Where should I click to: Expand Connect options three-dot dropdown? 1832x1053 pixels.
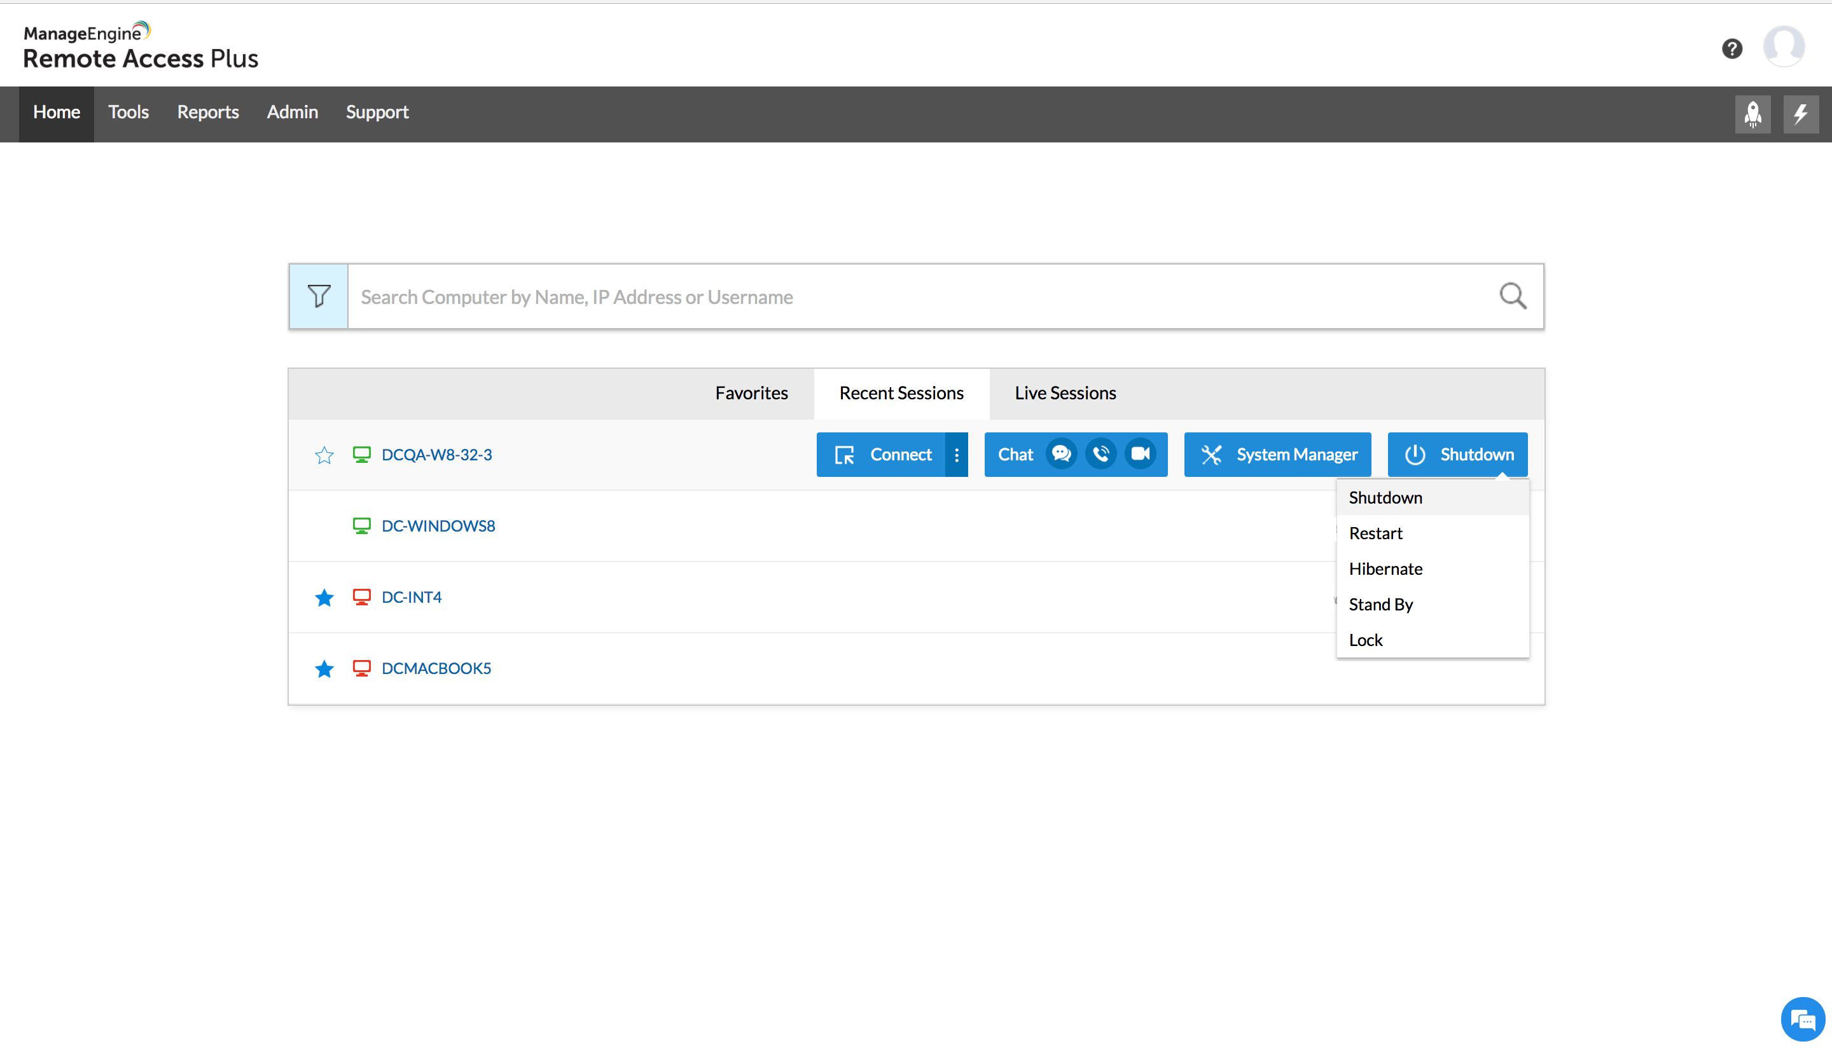956,454
